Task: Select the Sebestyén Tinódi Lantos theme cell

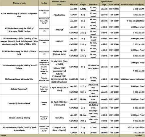Action: click(x=19, y=30)
